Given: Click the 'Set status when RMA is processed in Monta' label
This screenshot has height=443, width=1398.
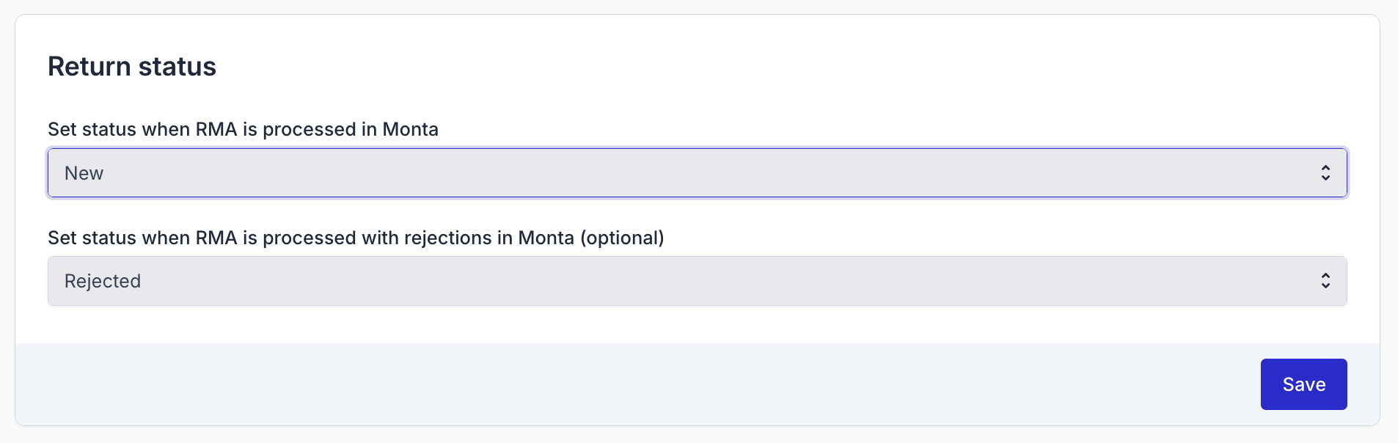Looking at the screenshot, I should click(x=243, y=130).
